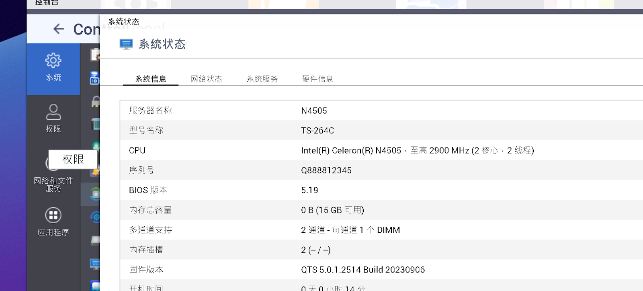Select firmware QTS 5.0.1.2514 Build text
643x291 pixels.
point(363,270)
